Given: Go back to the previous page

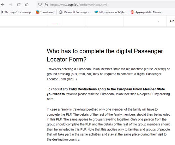Looking at the screenshot, I should coord(3,5).
